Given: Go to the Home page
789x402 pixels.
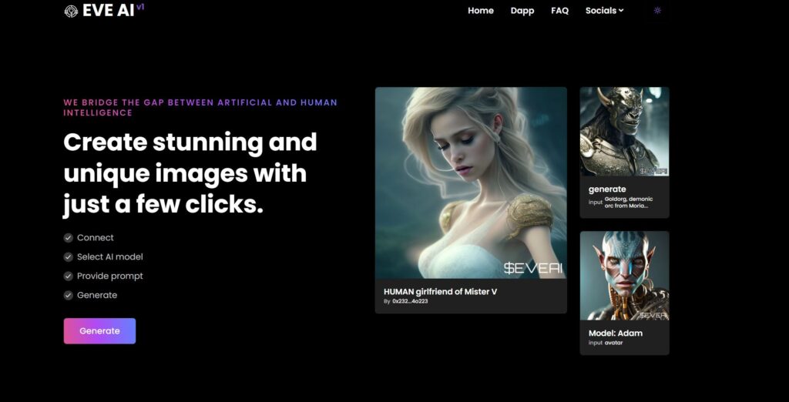Looking at the screenshot, I should [x=481, y=11].
